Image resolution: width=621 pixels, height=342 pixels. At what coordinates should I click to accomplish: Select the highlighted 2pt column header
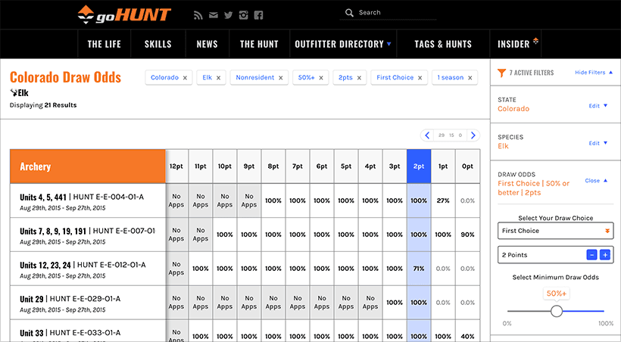click(419, 166)
